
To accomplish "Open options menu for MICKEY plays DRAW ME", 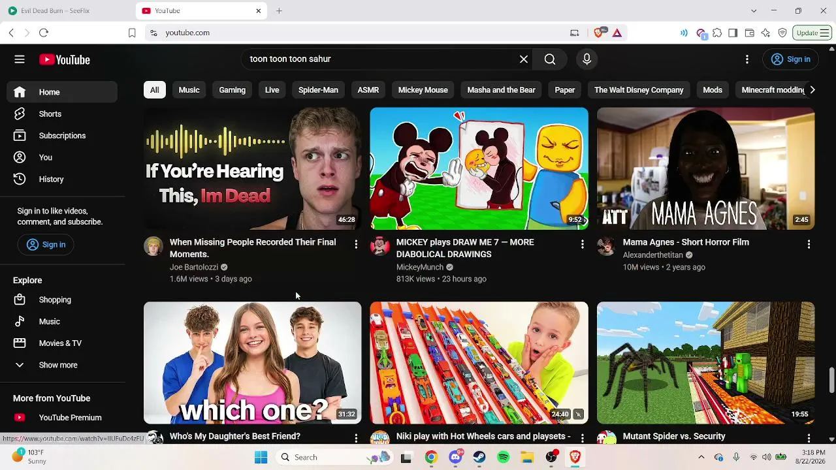I will click(583, 244).
